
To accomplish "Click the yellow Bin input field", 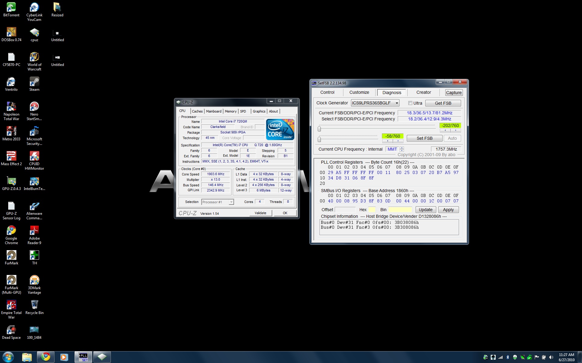I will tap(400, 210).
